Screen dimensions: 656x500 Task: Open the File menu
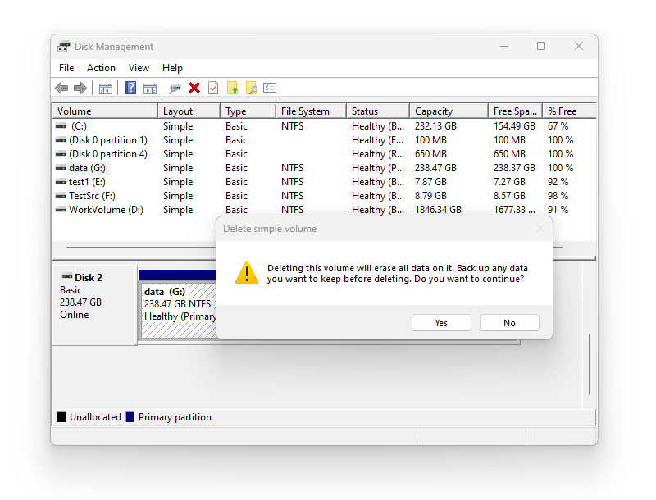(66, 68)
